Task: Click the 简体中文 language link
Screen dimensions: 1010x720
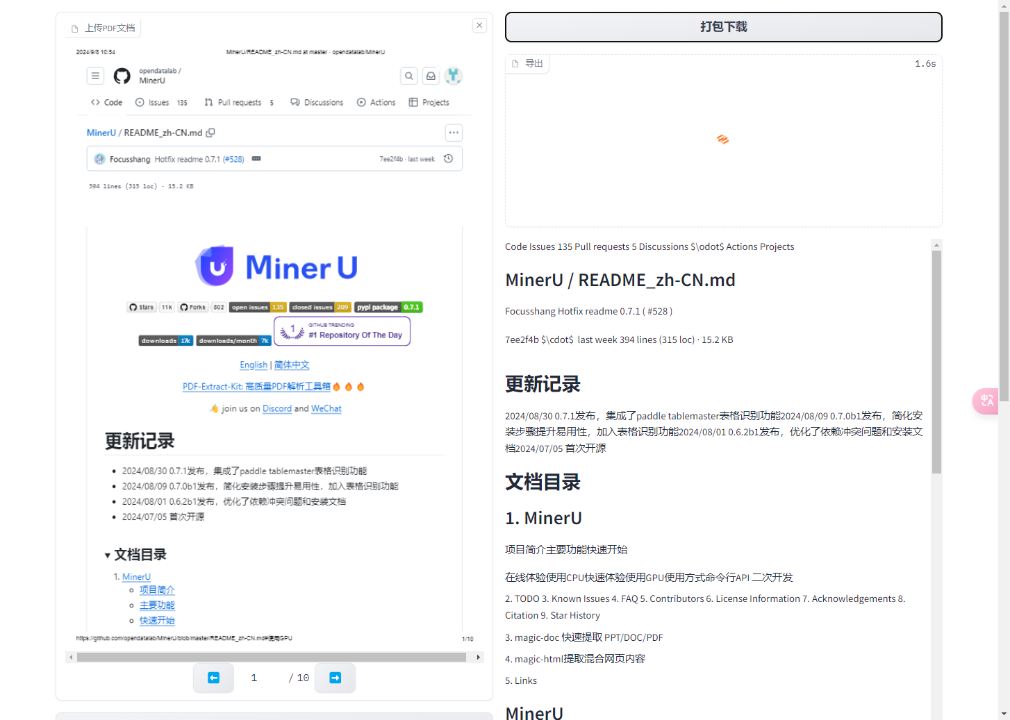Action: (x=292, y=365)
